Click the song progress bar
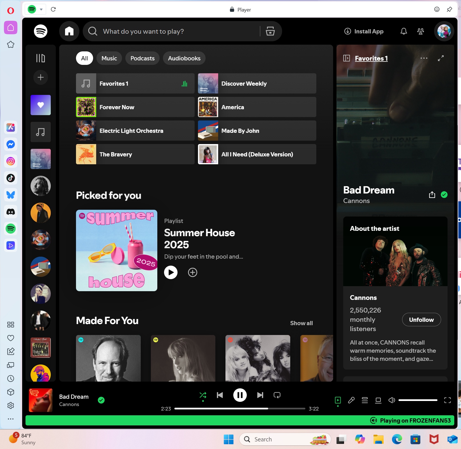461x449 pixels. point(240,409)
